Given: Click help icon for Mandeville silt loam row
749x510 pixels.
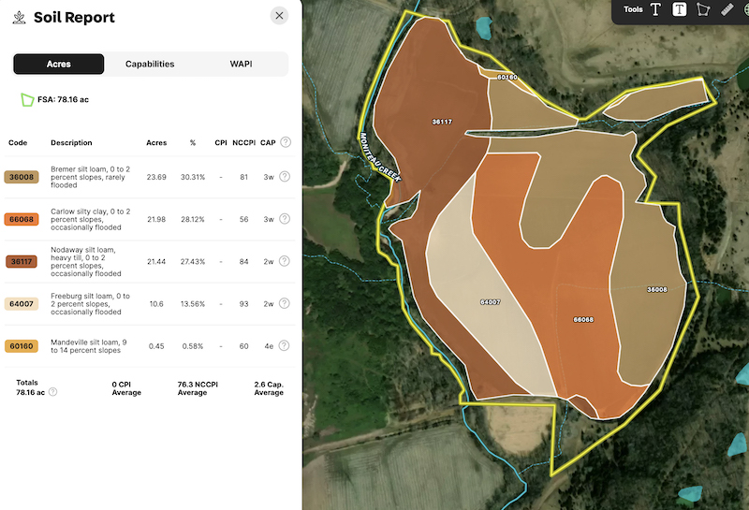Looking at the screenshot, I should 285,346.
